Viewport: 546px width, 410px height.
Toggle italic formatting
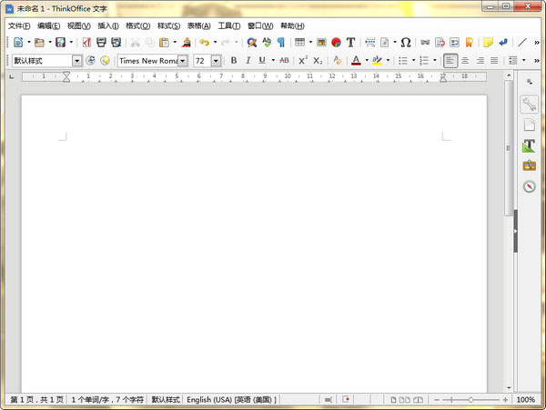click(x=248, y=61)
